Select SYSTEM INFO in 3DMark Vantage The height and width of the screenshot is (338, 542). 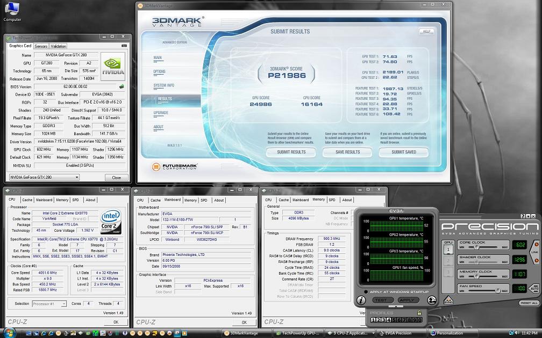click(x=164, y=85)
